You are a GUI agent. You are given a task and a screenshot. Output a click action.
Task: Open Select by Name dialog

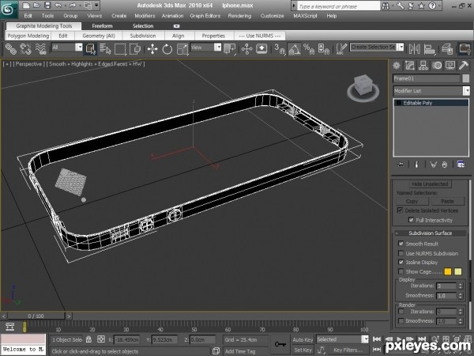click(105, 49)
